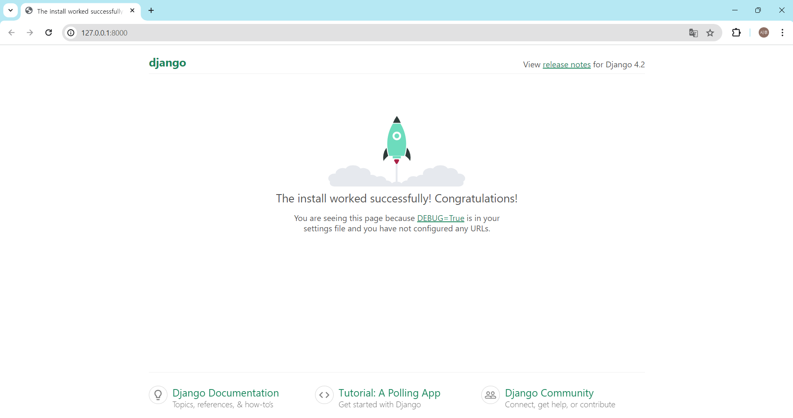Viewport: 793px width, 418px height.
Task: Click the people community icon
Action: coord(490,395)
